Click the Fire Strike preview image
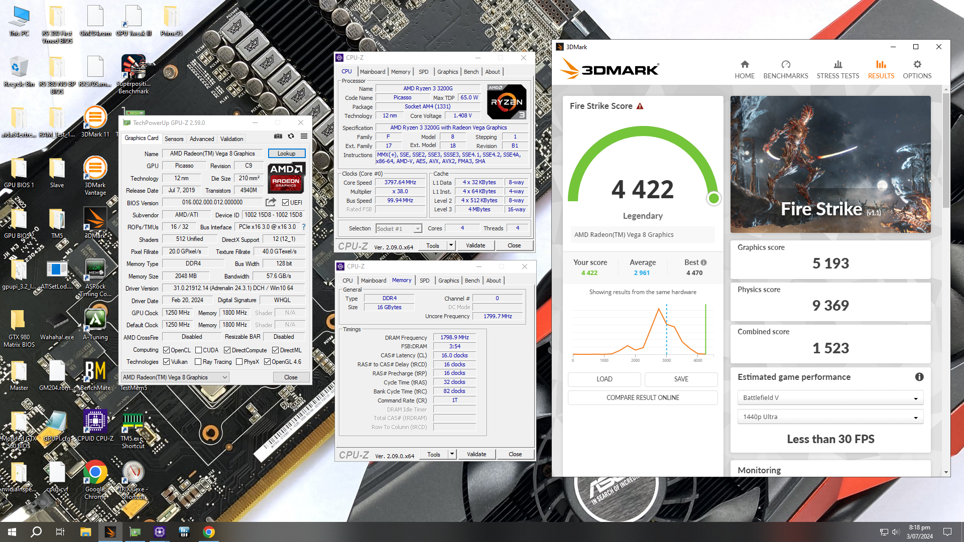Screen dimensions: 964x542 pos(830,165)
